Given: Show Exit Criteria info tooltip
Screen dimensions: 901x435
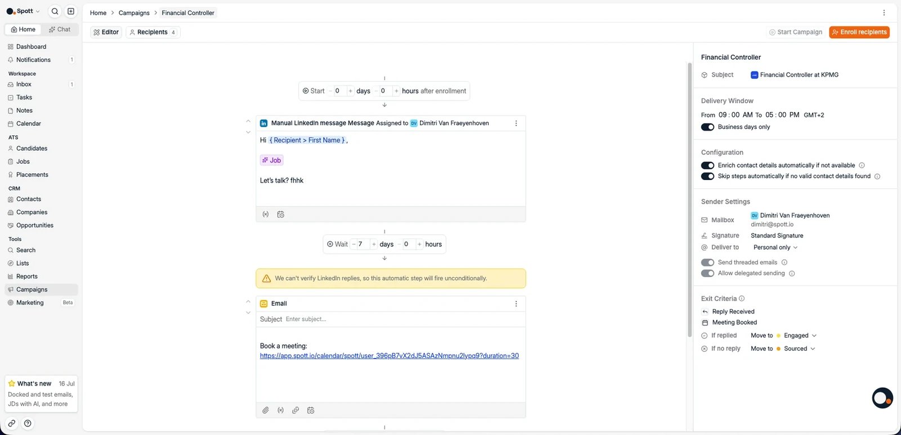Looking at the screenshot, I should (742, 299).
